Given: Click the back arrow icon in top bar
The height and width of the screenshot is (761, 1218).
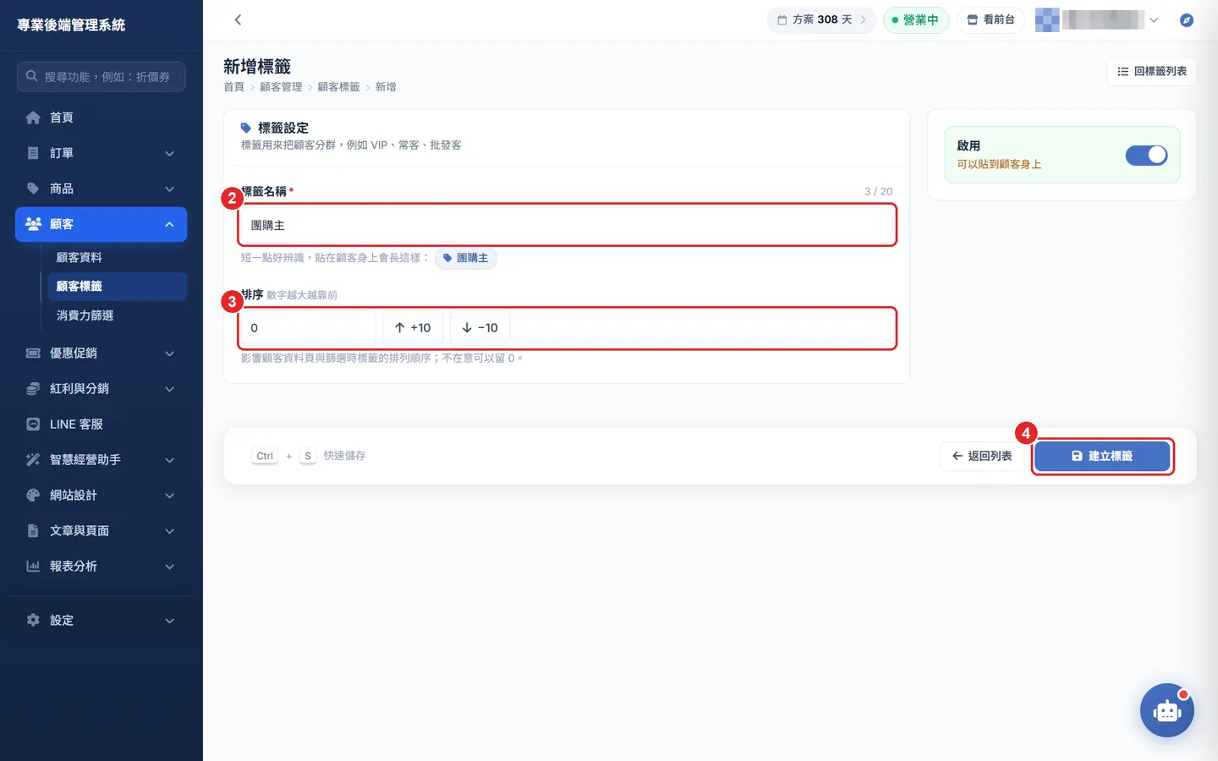Looking at the screenshot, I should pyautogui.click(x=238, y=19).
